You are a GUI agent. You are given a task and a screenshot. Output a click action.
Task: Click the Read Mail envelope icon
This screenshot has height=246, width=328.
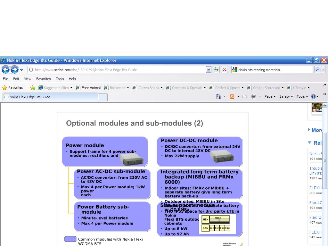coord(245,96)
